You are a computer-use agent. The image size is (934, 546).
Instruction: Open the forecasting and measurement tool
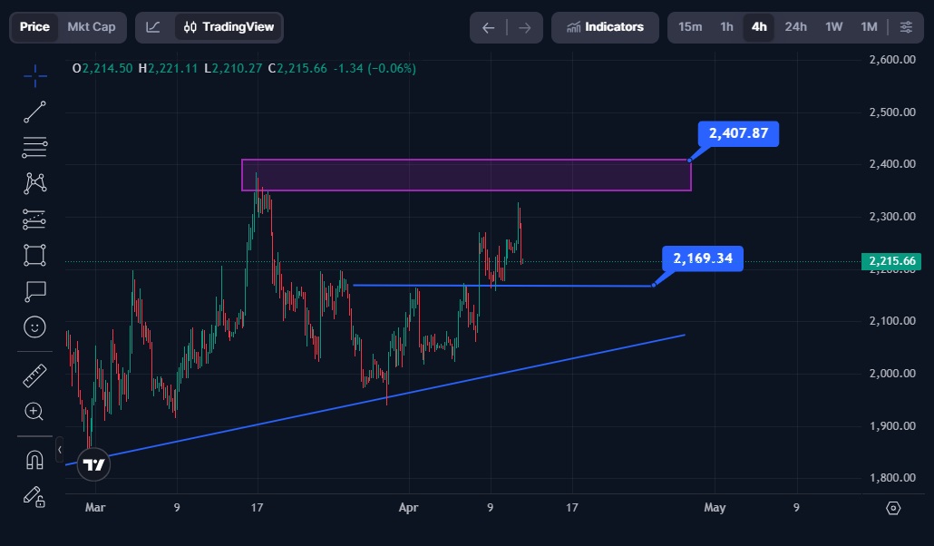pos(34,219)
